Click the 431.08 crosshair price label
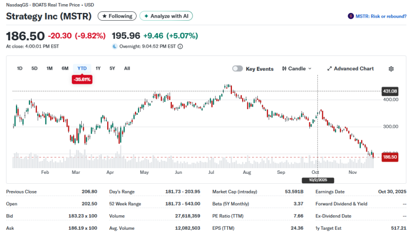The height and width of the screenshot is (237, 414). coord(390,91)
